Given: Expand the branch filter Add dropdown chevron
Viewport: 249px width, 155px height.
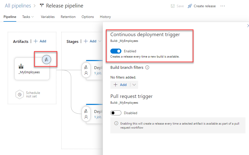Looking at the screenshot, I should [134, 85].
